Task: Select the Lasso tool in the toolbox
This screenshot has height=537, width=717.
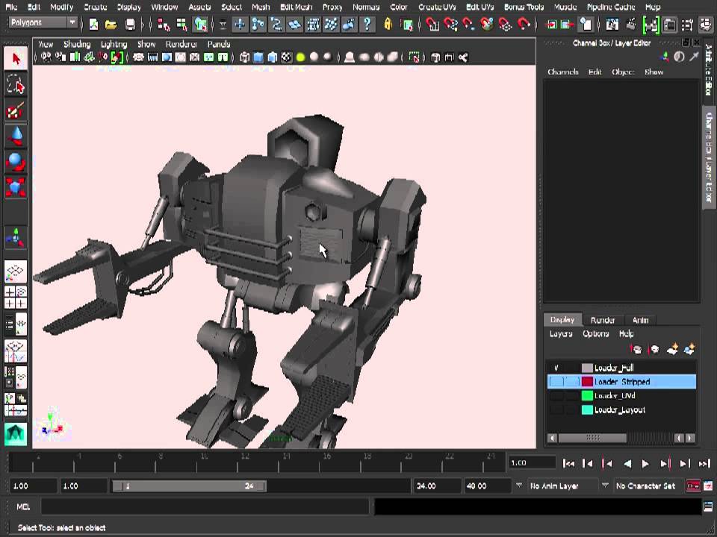Action: [16, 85]
